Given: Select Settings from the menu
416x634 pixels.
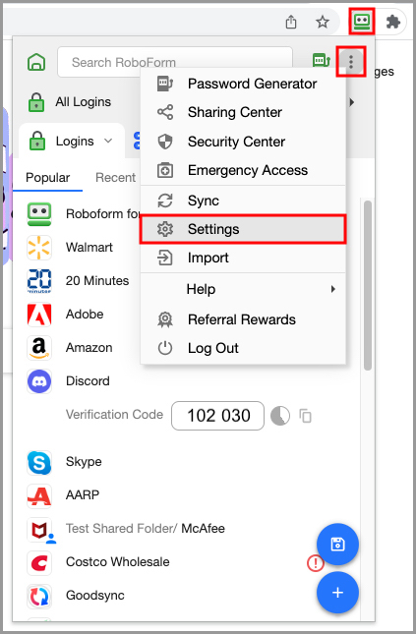Looking at the screenshot, I should click(x=243, y=229).
